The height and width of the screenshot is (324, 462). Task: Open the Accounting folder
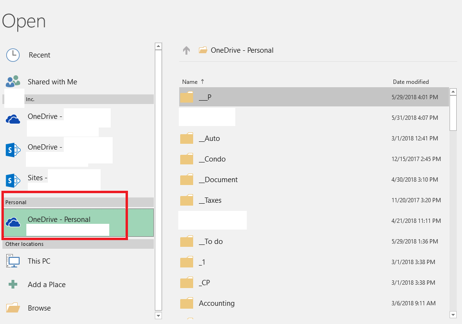click(x=217, y=303)
